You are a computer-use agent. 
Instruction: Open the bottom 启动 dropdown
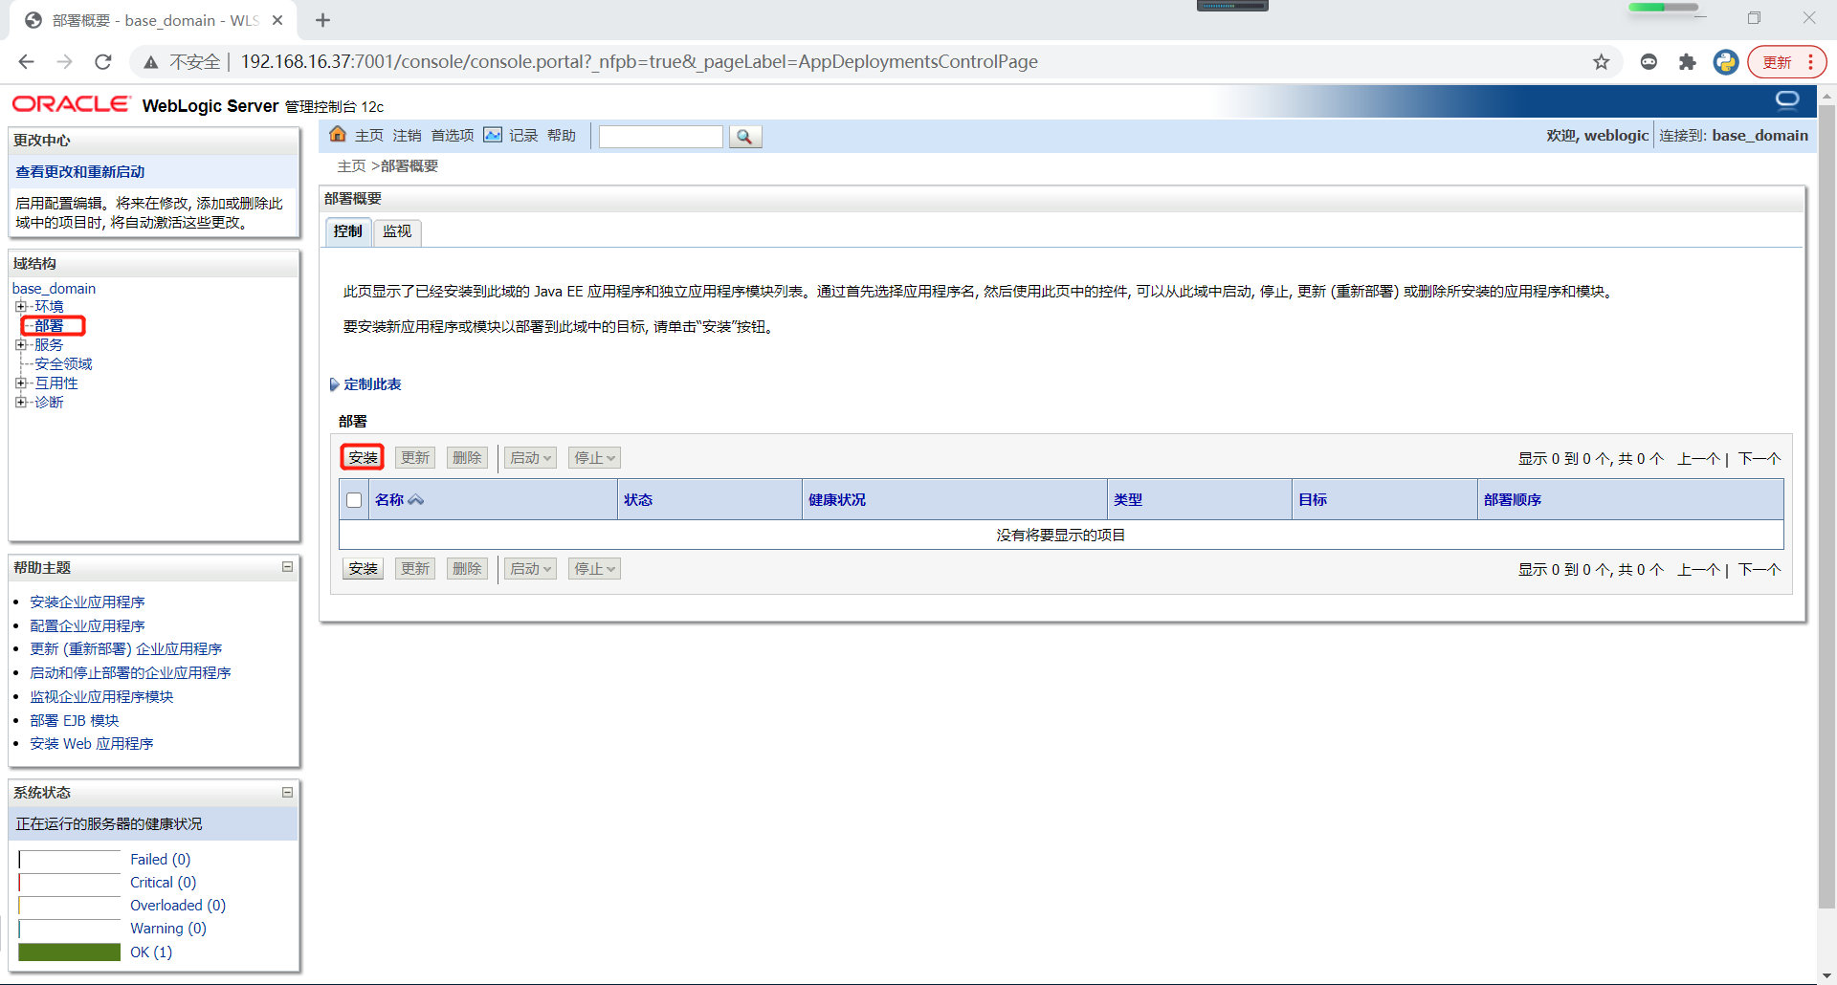click(x=530, y=569)
